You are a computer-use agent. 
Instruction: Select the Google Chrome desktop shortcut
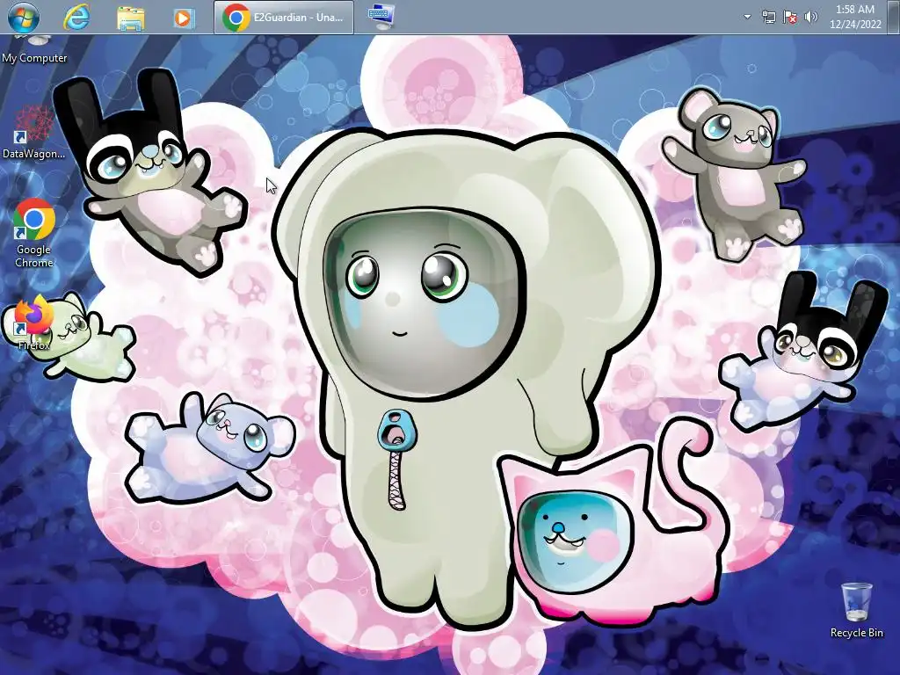34,234
